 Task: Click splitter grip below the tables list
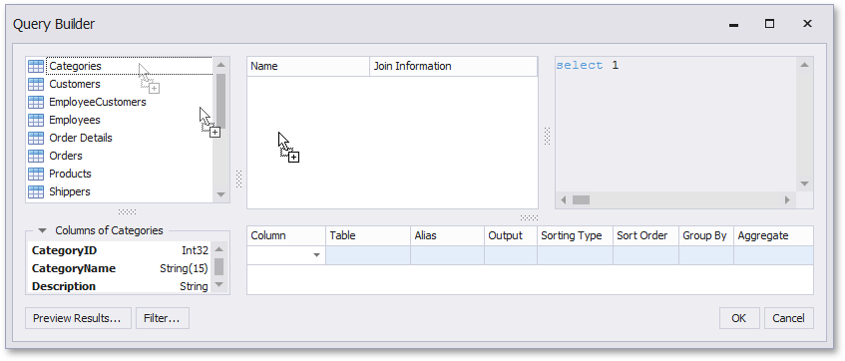[x=127, y=211]
